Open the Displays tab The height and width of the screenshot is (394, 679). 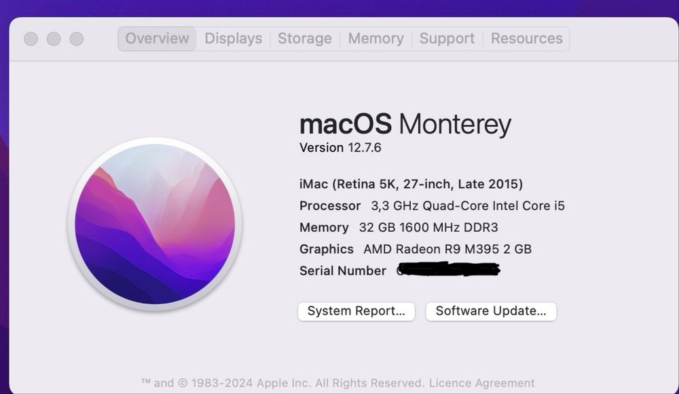tap(234, 39)
